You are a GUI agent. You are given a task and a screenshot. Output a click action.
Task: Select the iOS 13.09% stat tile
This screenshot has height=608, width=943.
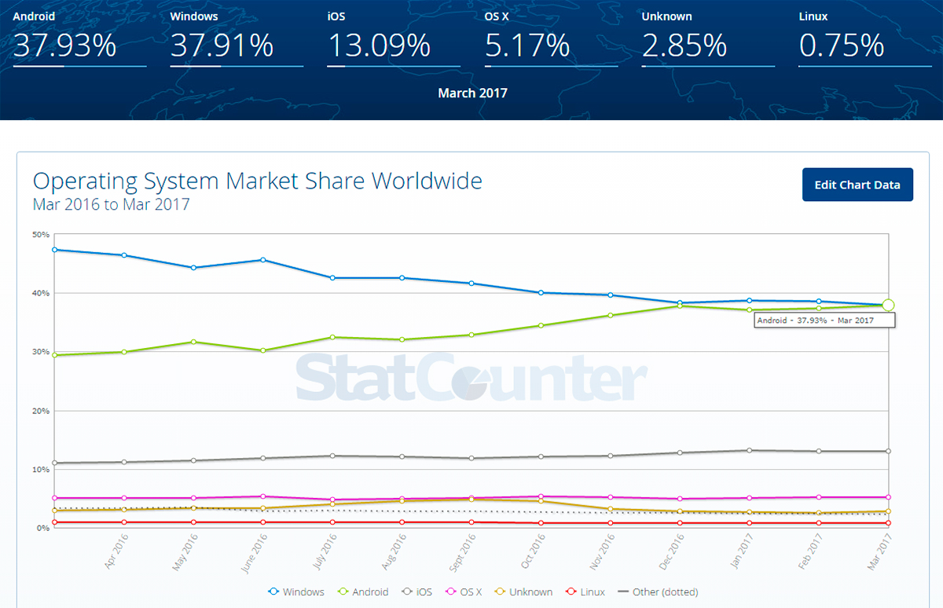coord(393,39)
